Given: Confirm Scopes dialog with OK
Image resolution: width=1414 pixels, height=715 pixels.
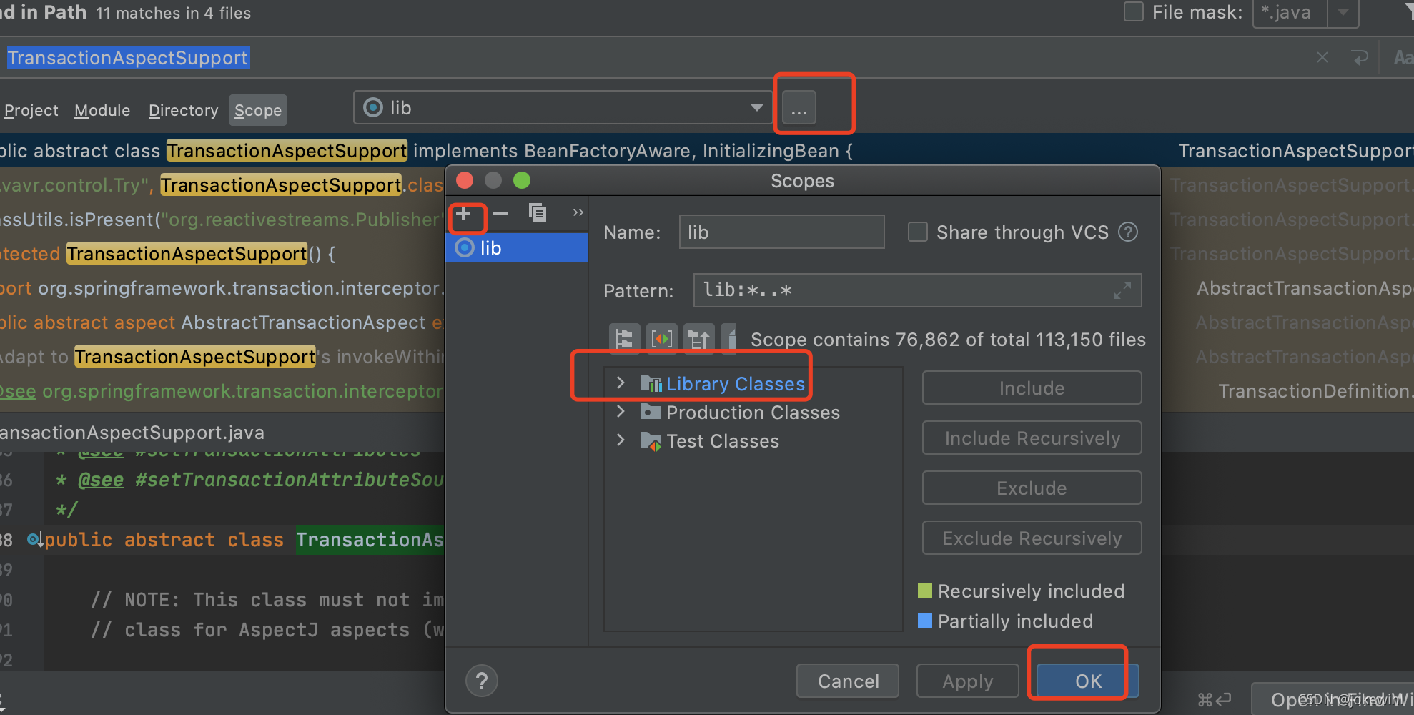Looking at the screenshot, I should (1087, 681).
